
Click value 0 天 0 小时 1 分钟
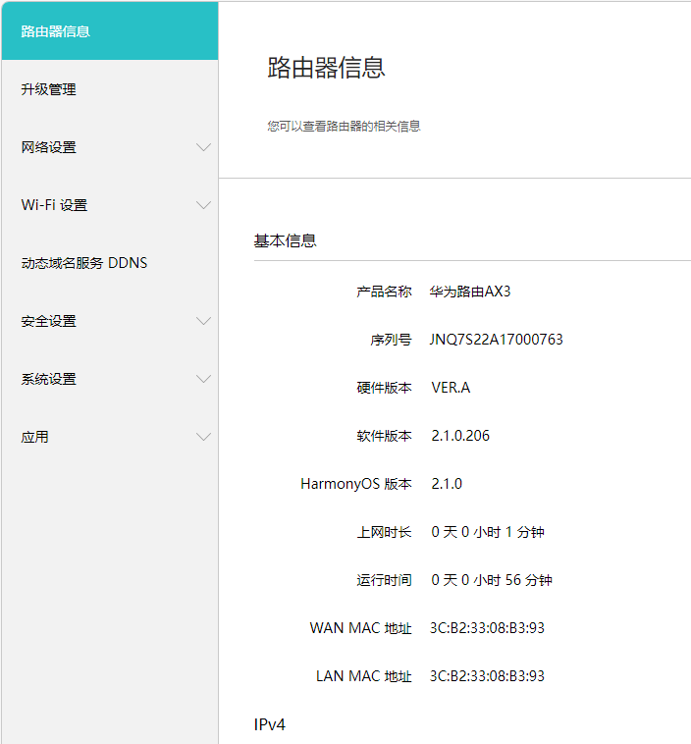488,532
